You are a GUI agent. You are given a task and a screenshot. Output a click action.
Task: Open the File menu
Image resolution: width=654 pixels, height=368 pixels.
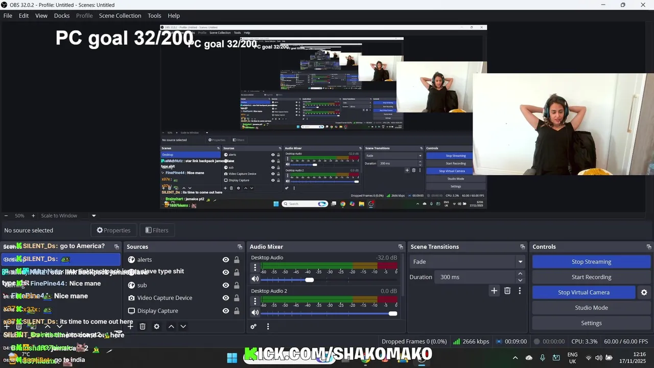(x=8, y=16)
